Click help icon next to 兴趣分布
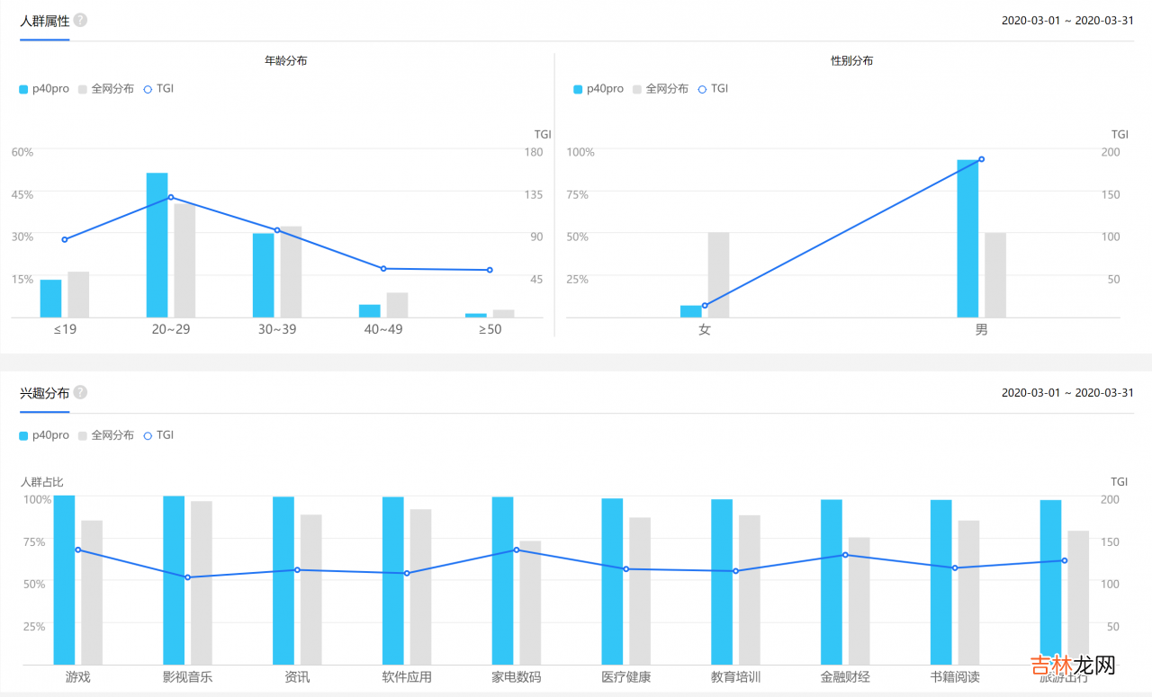The height and width of the screenshot is (697, 1152). click(80, 392)
